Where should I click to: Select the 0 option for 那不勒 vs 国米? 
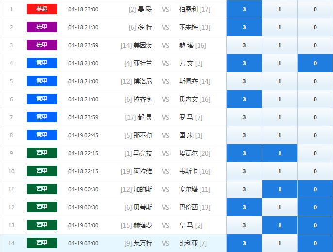click(x=315, y=135)
